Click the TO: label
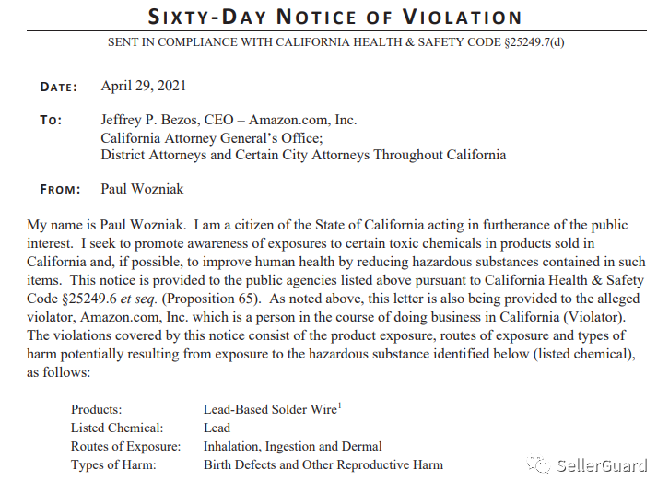This screenshot has width=669, height=493. [x=52, y=121]
